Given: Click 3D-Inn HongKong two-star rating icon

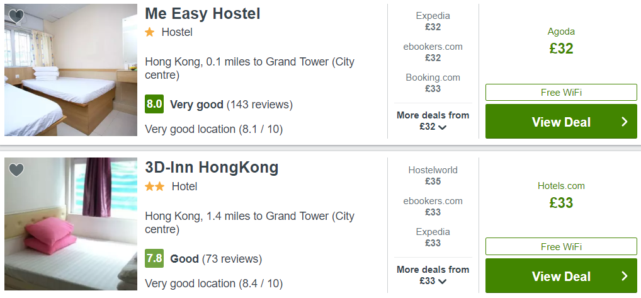Looking at the screenshot, I should 154,186.
